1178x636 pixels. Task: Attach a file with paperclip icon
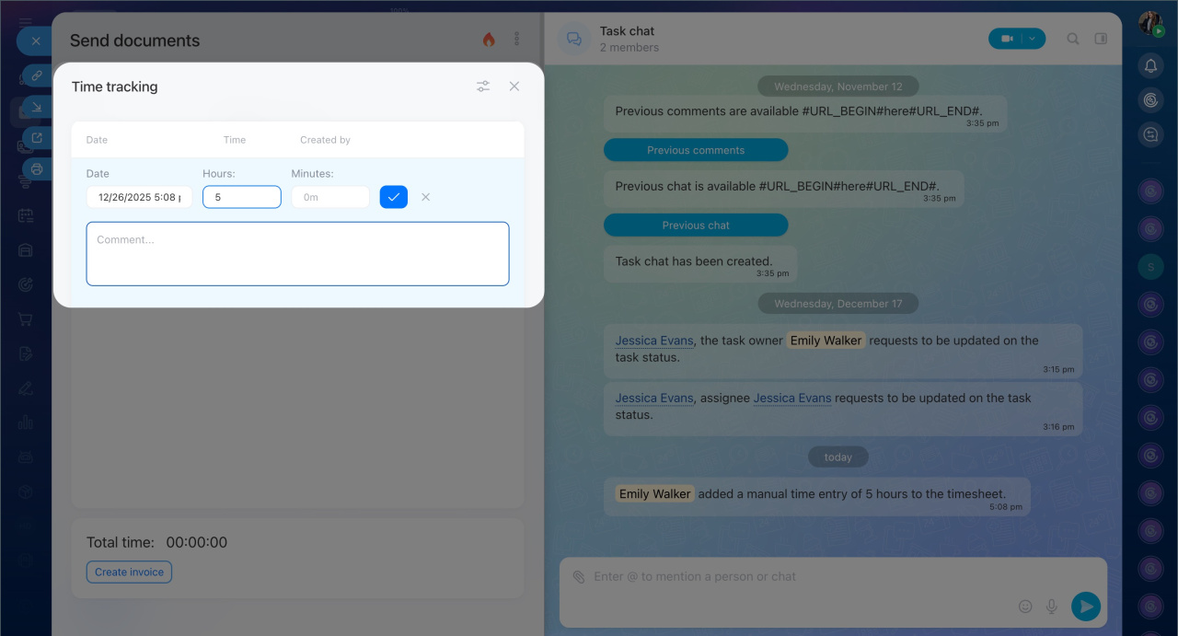coord(579,577)
